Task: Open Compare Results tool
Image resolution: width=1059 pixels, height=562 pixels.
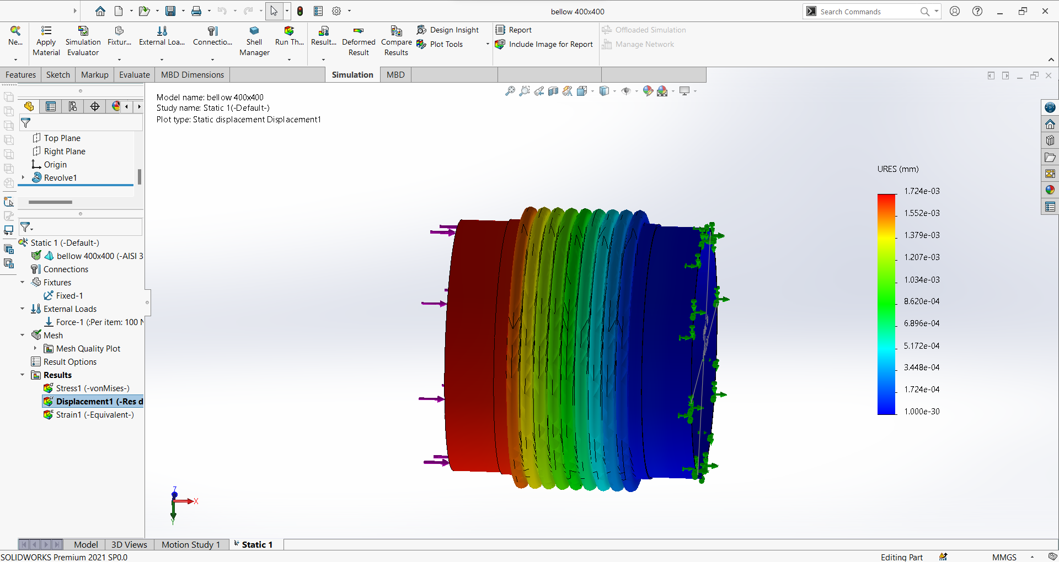Action: (x=396, y=31)
